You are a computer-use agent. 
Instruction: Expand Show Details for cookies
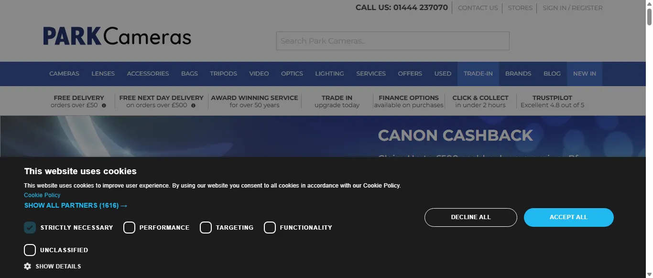pyautogui.click(x=58, y=266)
